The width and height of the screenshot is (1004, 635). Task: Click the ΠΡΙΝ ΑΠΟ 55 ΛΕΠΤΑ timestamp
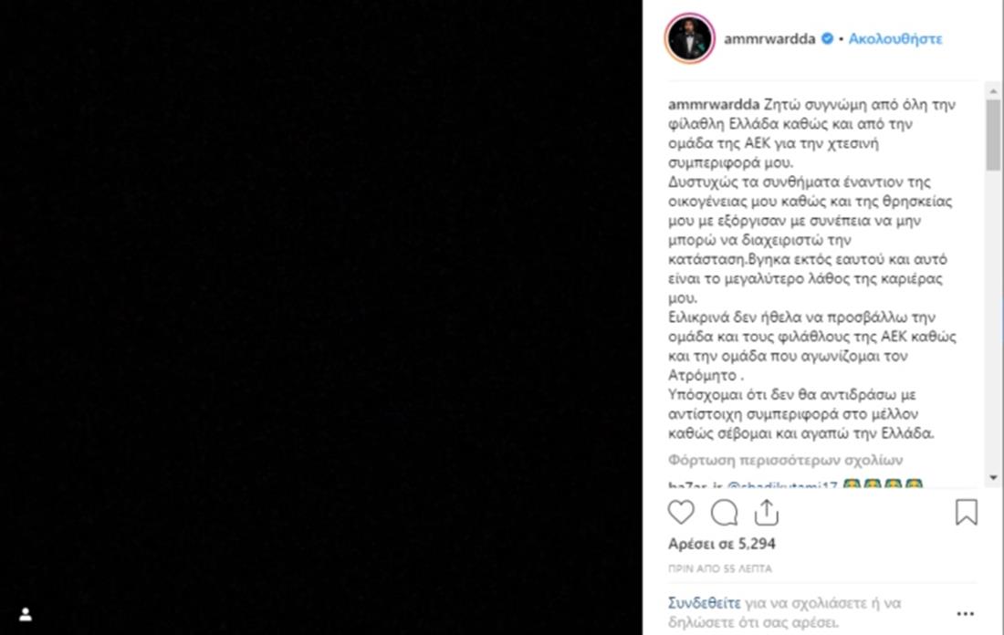720,568
